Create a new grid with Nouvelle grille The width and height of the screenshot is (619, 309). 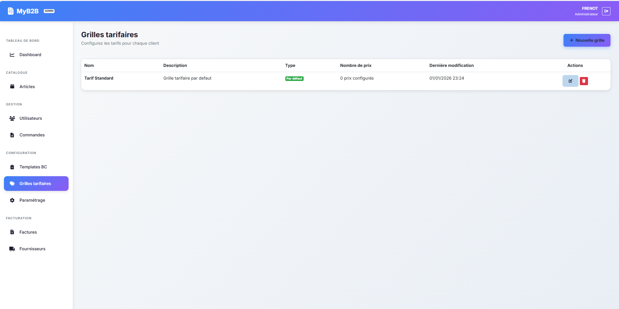click(587, 40)
